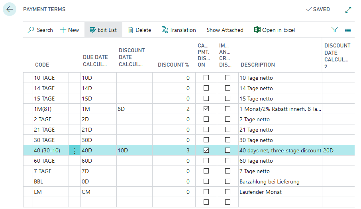Click the back arrow button

pos(10,9)
